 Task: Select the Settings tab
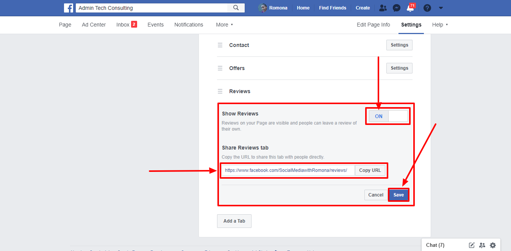pyautogui.click(x=411, y=25)
